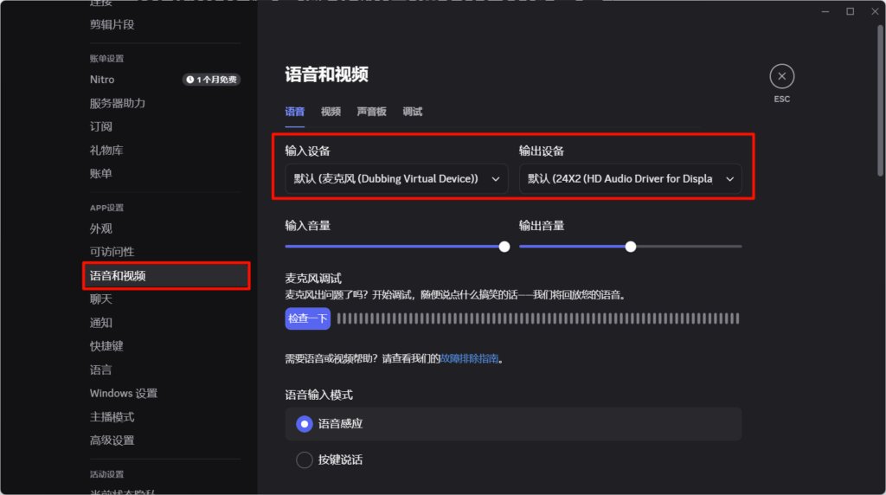This screenshot has height=495, width=886.
Task: Open the 故障排除指南 link
Action: (469, 359)
